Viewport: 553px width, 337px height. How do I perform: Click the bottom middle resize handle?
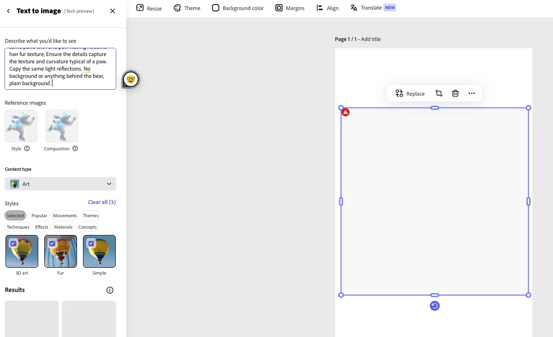click(435, 295)
